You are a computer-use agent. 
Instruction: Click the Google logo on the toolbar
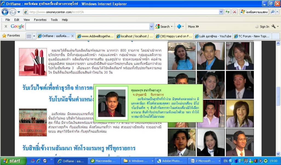tap(17, 26)
